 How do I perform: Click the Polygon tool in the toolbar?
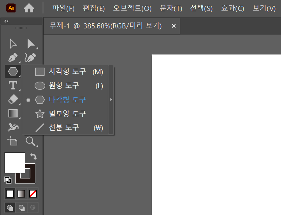coord(13,72)
